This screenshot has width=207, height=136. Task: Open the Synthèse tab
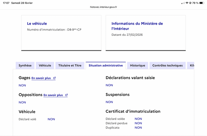tap(25, 66)
